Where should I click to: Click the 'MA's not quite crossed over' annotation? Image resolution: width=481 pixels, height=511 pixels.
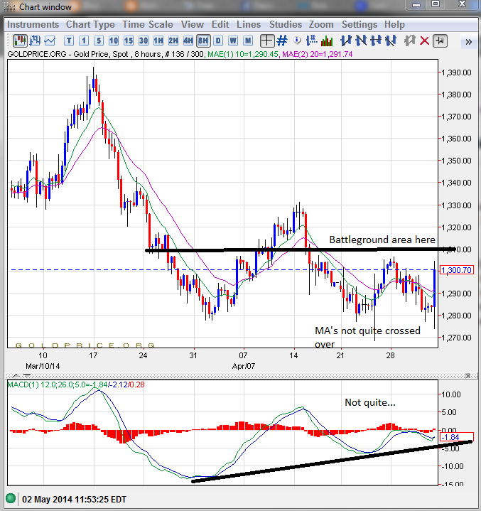[367, 337]
